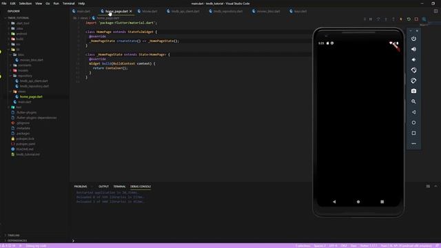Open tmdb_api_client.dart in the explorer tree
The image size is (441, 248).
click(x=34, y=81)
